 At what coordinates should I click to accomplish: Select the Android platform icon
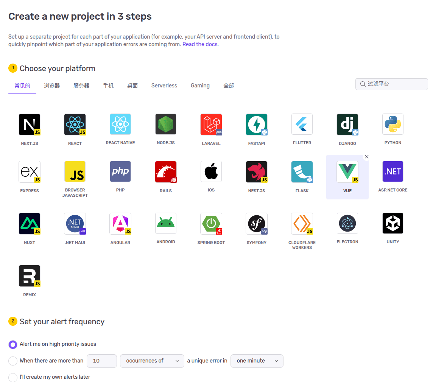point(166,223)
